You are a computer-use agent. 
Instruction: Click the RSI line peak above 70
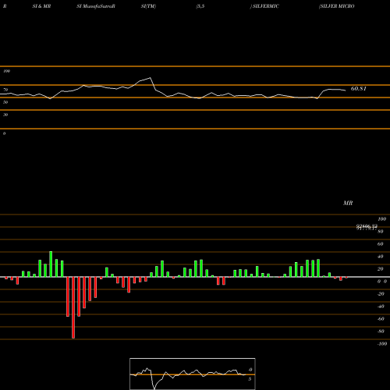point(150,77)
